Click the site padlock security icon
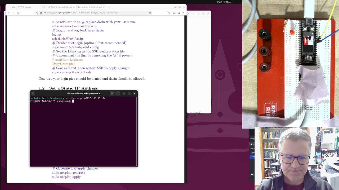339x190 pixels. [x=41, y=13]
